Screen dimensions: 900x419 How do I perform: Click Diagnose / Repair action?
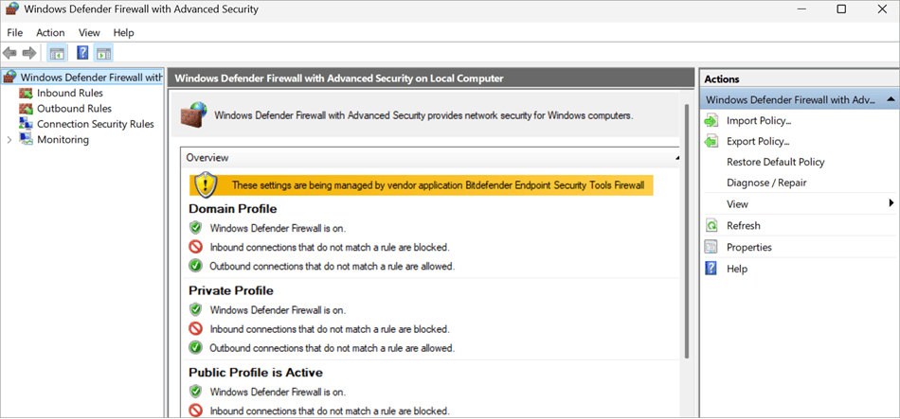pyautogui.click(x=766, y=183)
